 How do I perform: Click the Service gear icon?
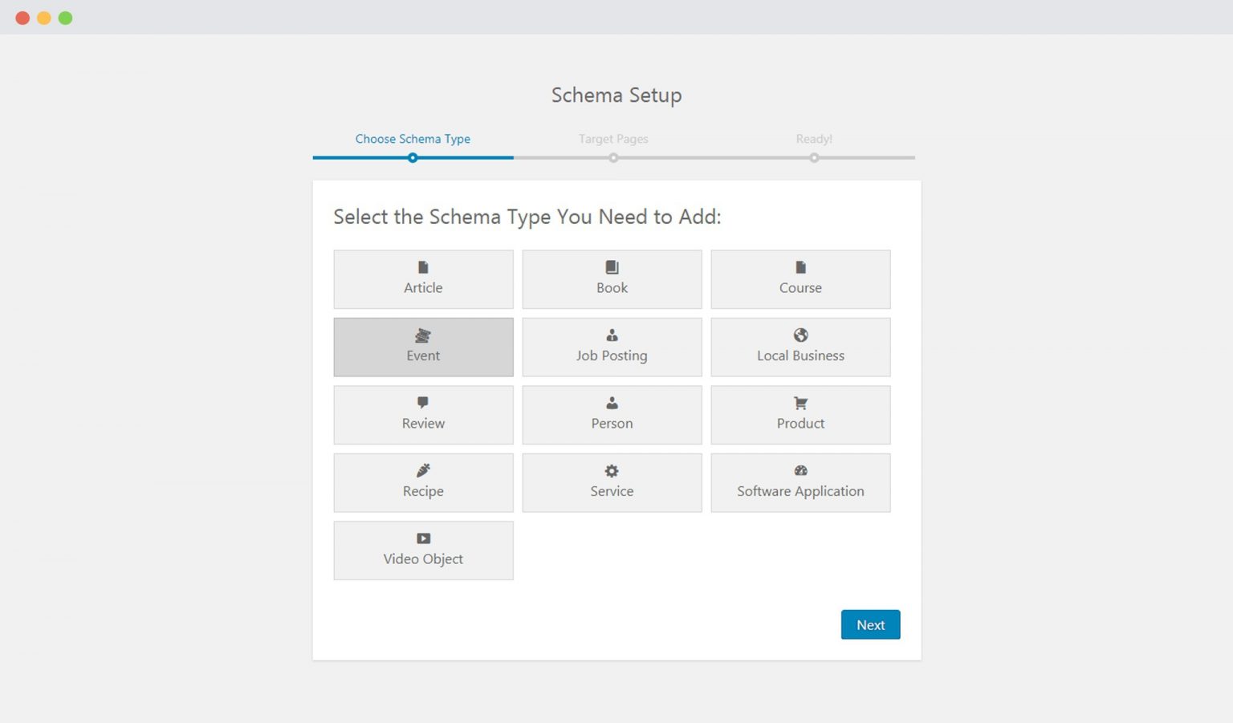612,471
